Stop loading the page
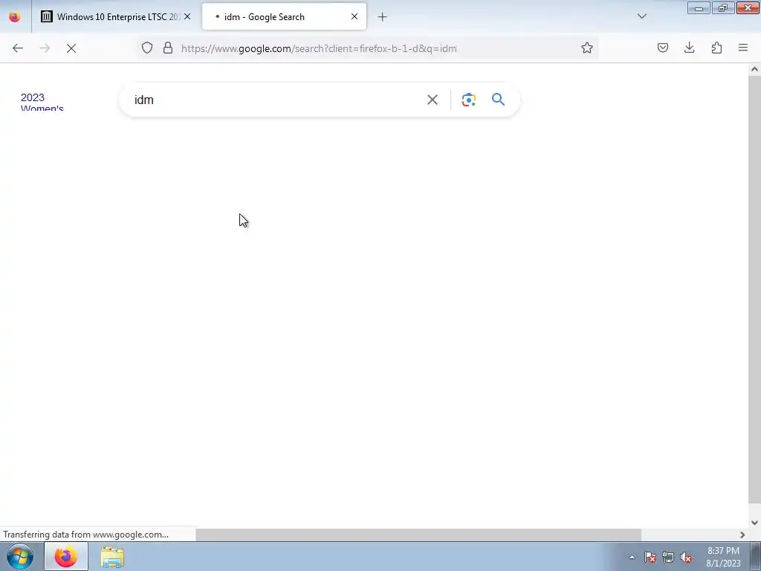Viewport: 761px width, 571px height. [71, 48]
